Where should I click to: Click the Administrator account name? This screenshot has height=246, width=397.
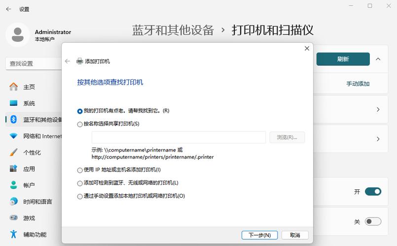click(x=53, y=32)
